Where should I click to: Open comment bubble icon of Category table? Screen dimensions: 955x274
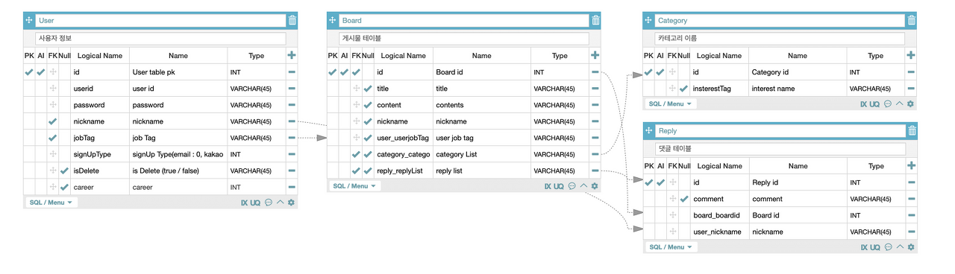pos(888,104)
